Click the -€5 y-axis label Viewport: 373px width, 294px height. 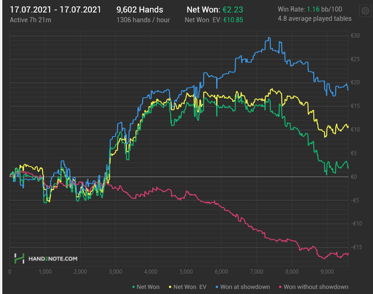pos(355,200)
